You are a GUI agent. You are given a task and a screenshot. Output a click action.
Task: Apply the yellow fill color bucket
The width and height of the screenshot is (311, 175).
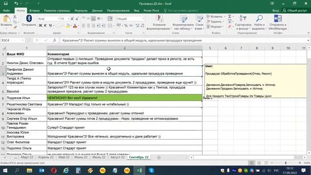click(x=68, y=26)
